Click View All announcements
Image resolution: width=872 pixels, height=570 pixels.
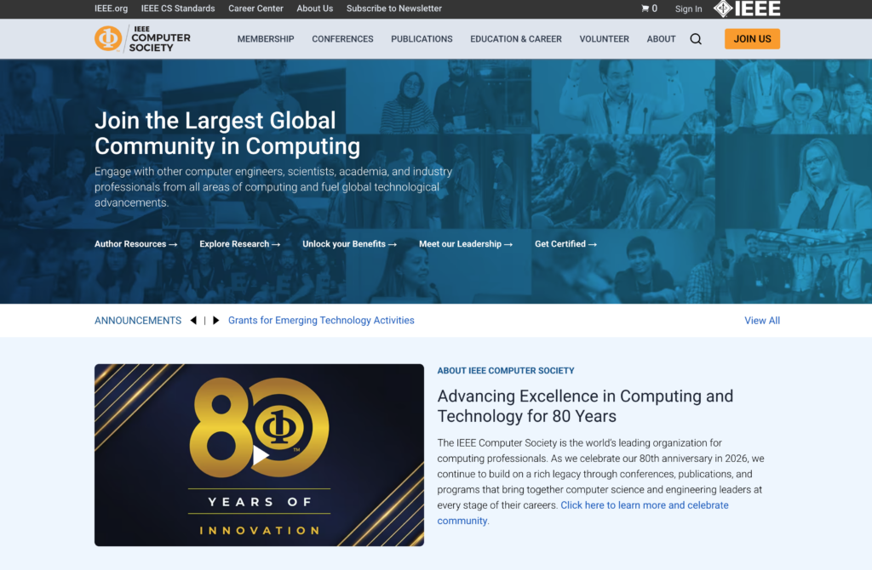click(x=762, y=321)
